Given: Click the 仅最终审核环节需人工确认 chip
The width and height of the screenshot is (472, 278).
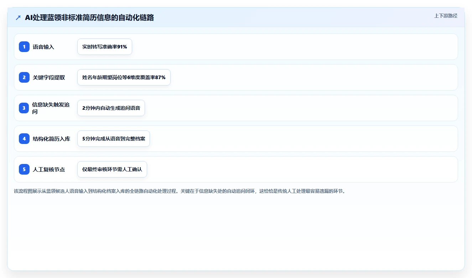Looking at the screenshot, I should pyautogui.click(x=112, y=169).
